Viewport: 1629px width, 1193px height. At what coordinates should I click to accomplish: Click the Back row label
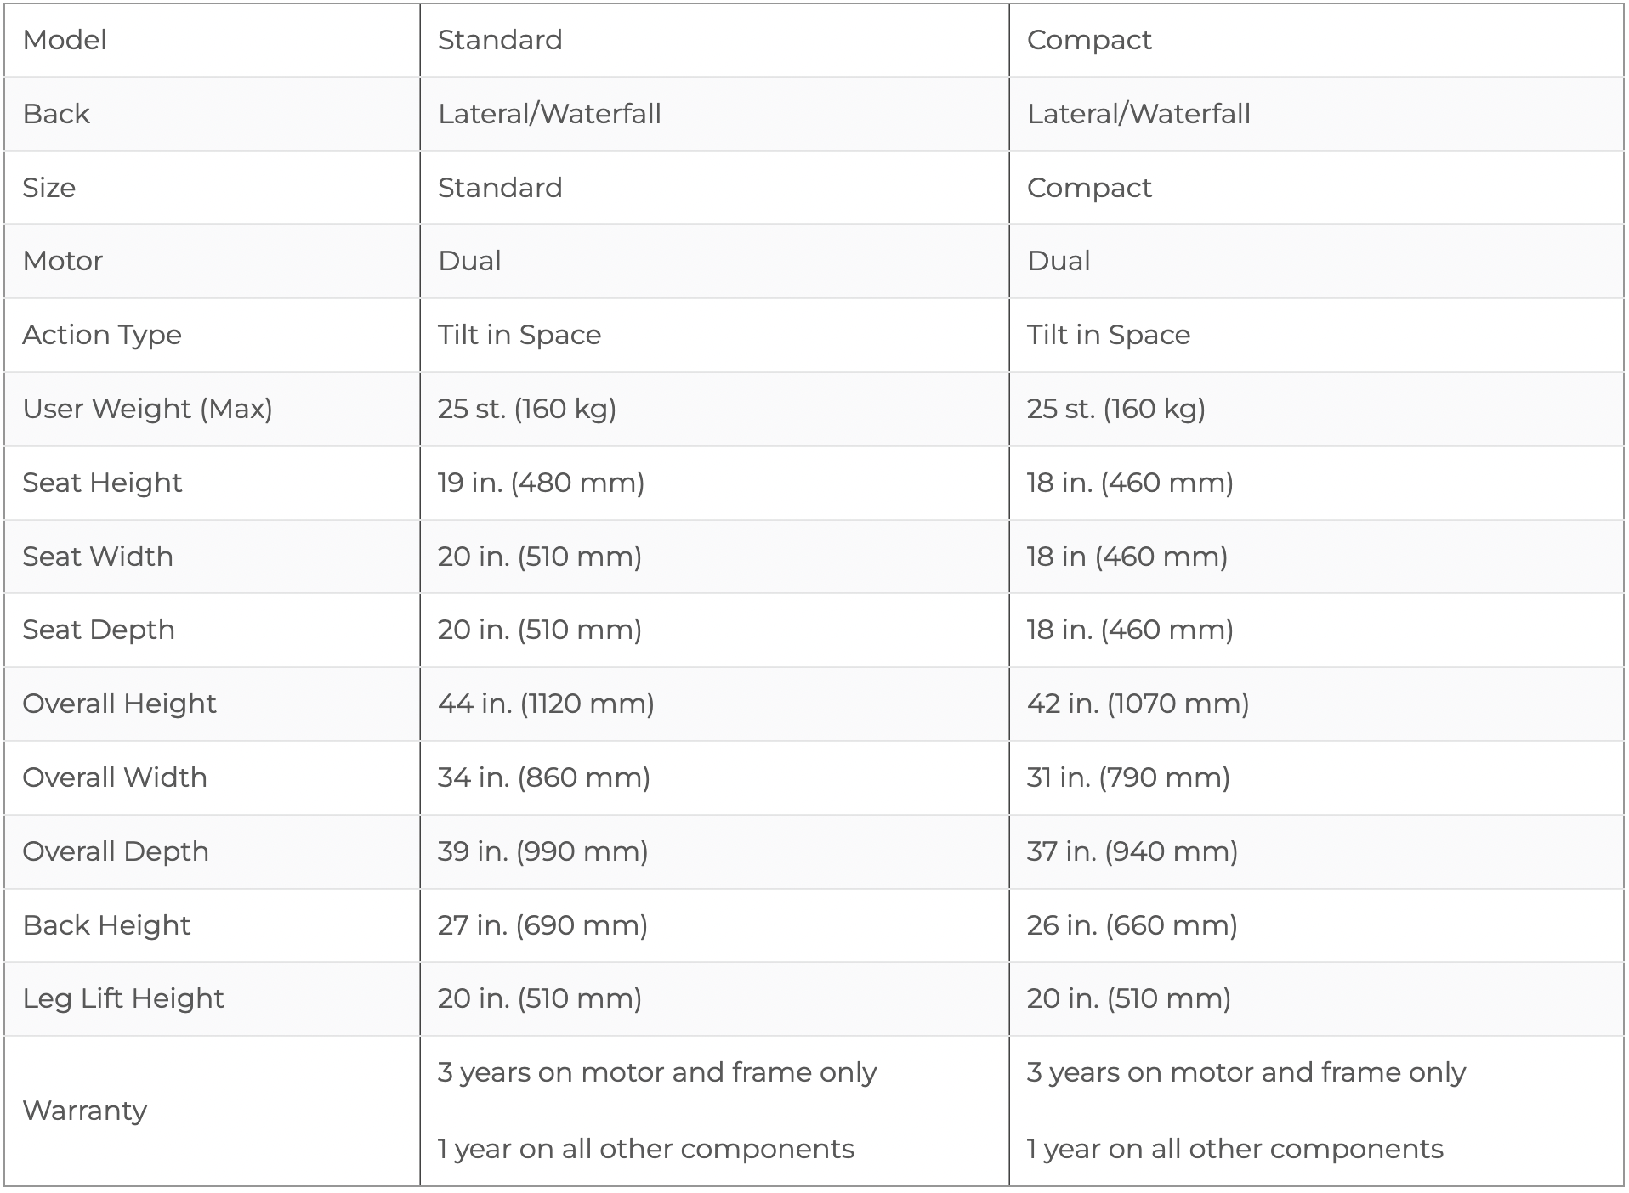(x=56, y=114)
